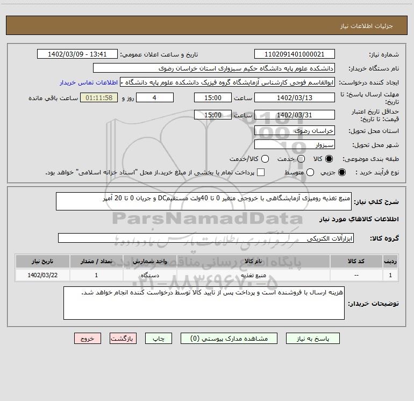Click the تاریخ نیاز column header
414x401 pixels.
point(42,261)
